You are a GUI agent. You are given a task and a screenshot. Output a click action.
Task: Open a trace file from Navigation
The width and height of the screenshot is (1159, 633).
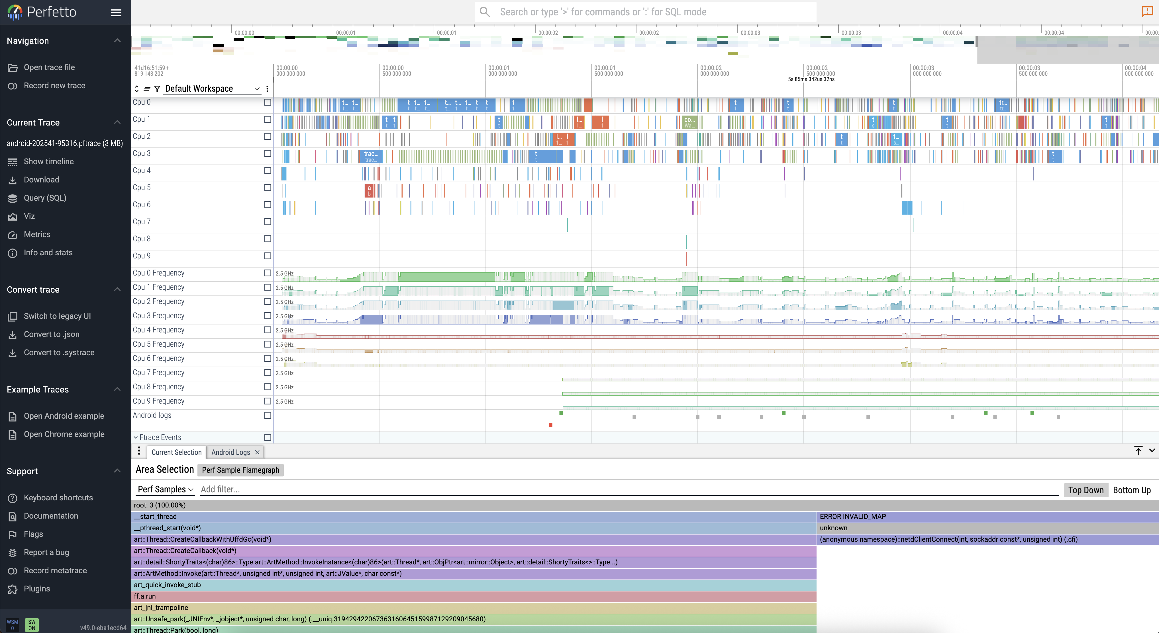pyautogui.click(x=49, y=67)
